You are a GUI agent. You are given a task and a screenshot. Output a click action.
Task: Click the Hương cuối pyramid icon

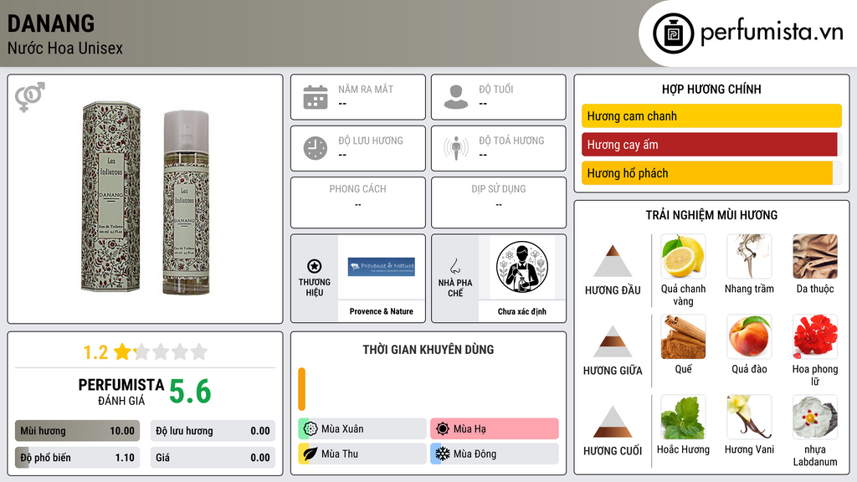click(x=613, y=422)
